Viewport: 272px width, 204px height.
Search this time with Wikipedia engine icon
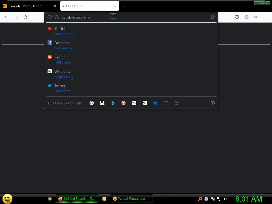[x=145, y=103]
